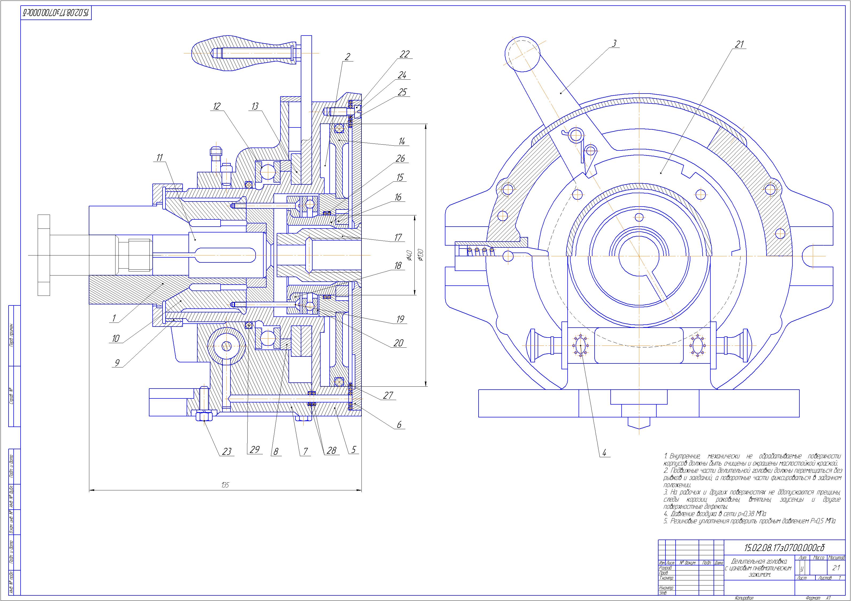Click part callout number 3
The image size is (851, 601).
coord(614,43)
